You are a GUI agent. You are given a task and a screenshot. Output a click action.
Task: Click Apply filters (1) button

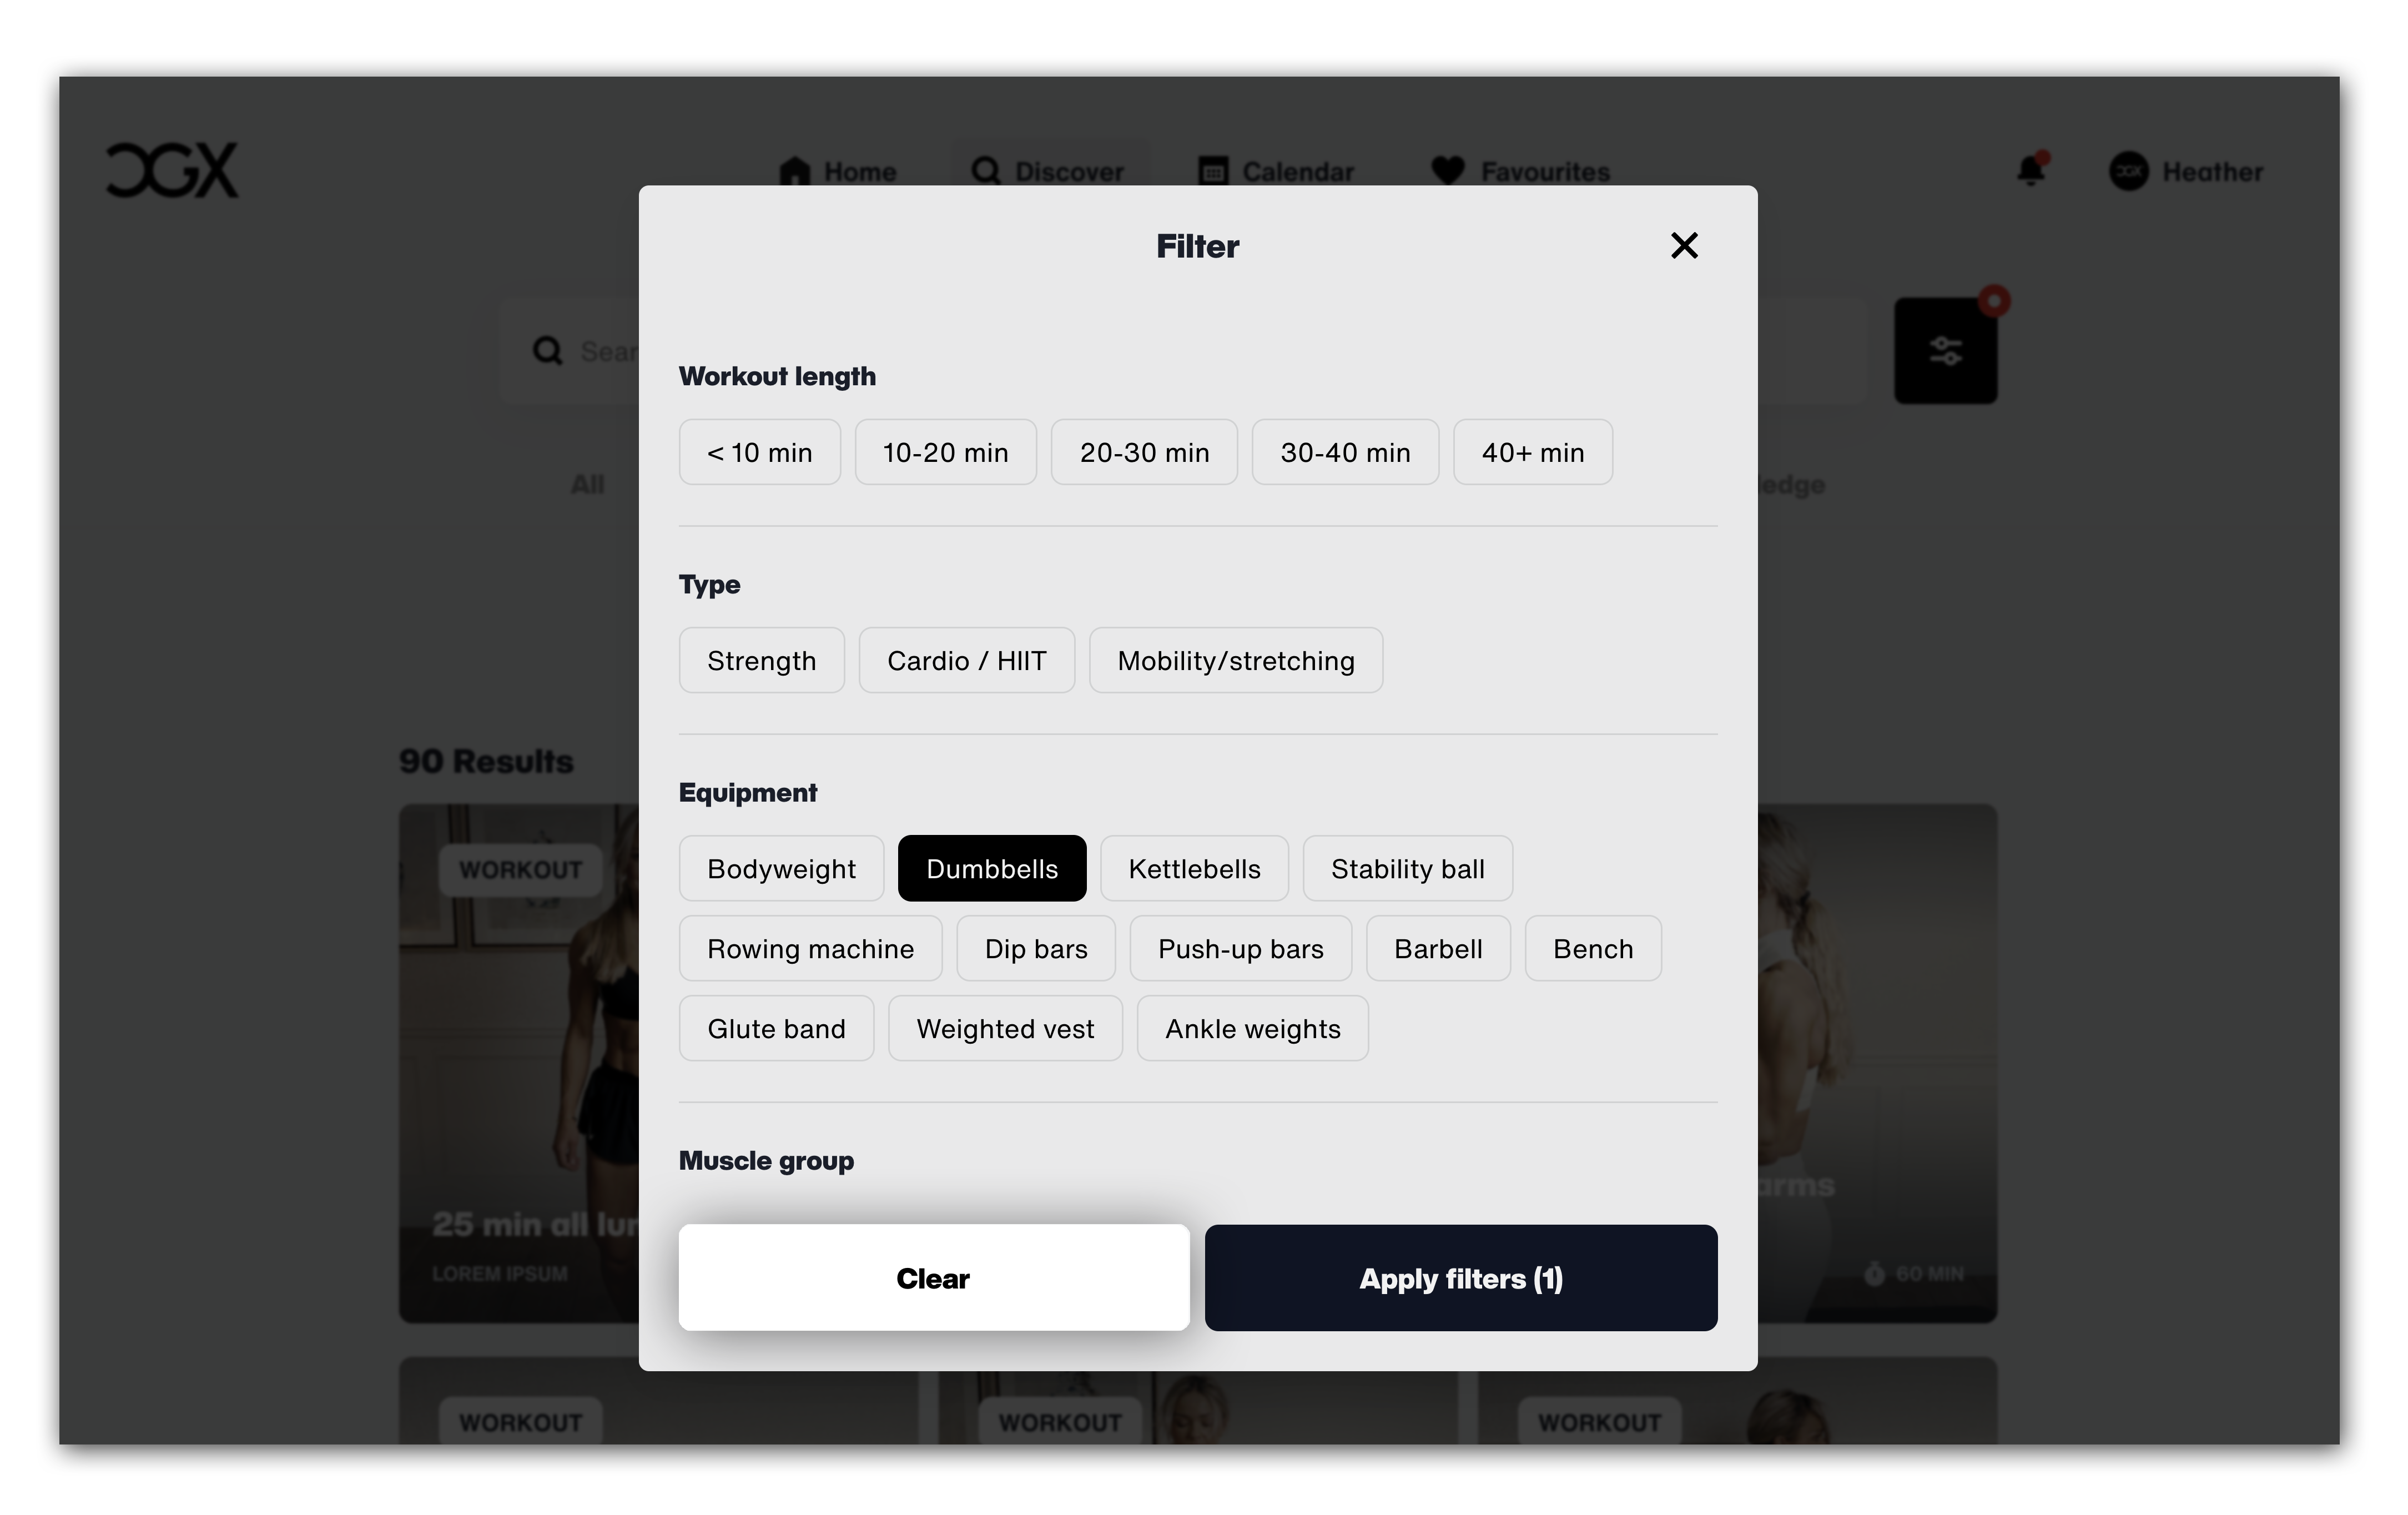pyautogui.click(x=1461, y=1278)
